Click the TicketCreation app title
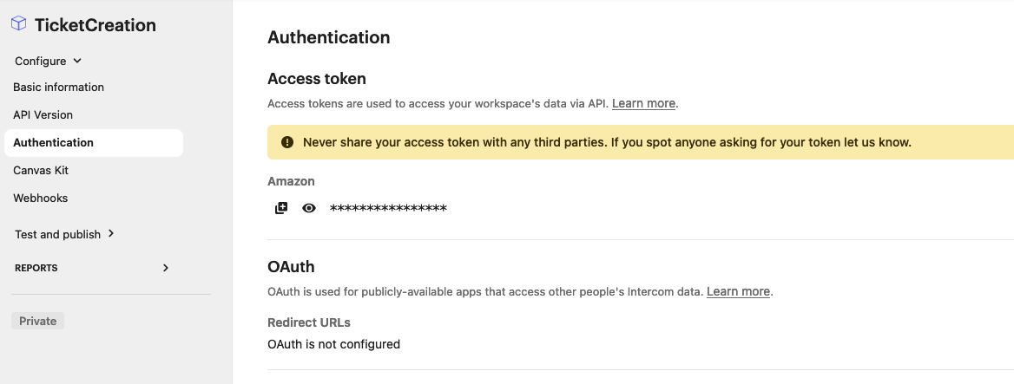This screenshot has height=384, width=1014. pyautogui.click(x=95, y=25)
